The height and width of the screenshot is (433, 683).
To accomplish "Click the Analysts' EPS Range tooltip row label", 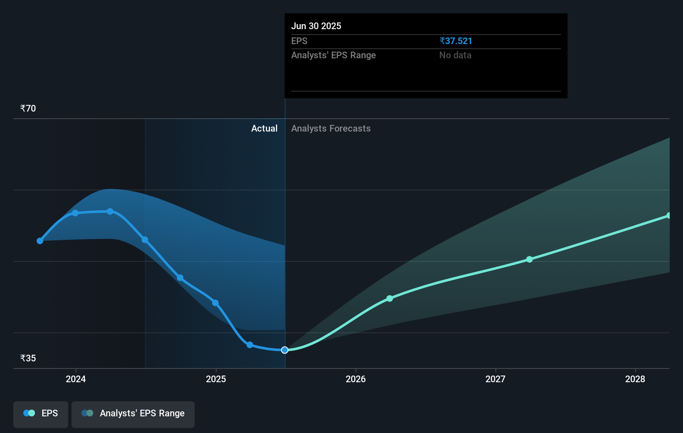I will (x=333, y=55).
